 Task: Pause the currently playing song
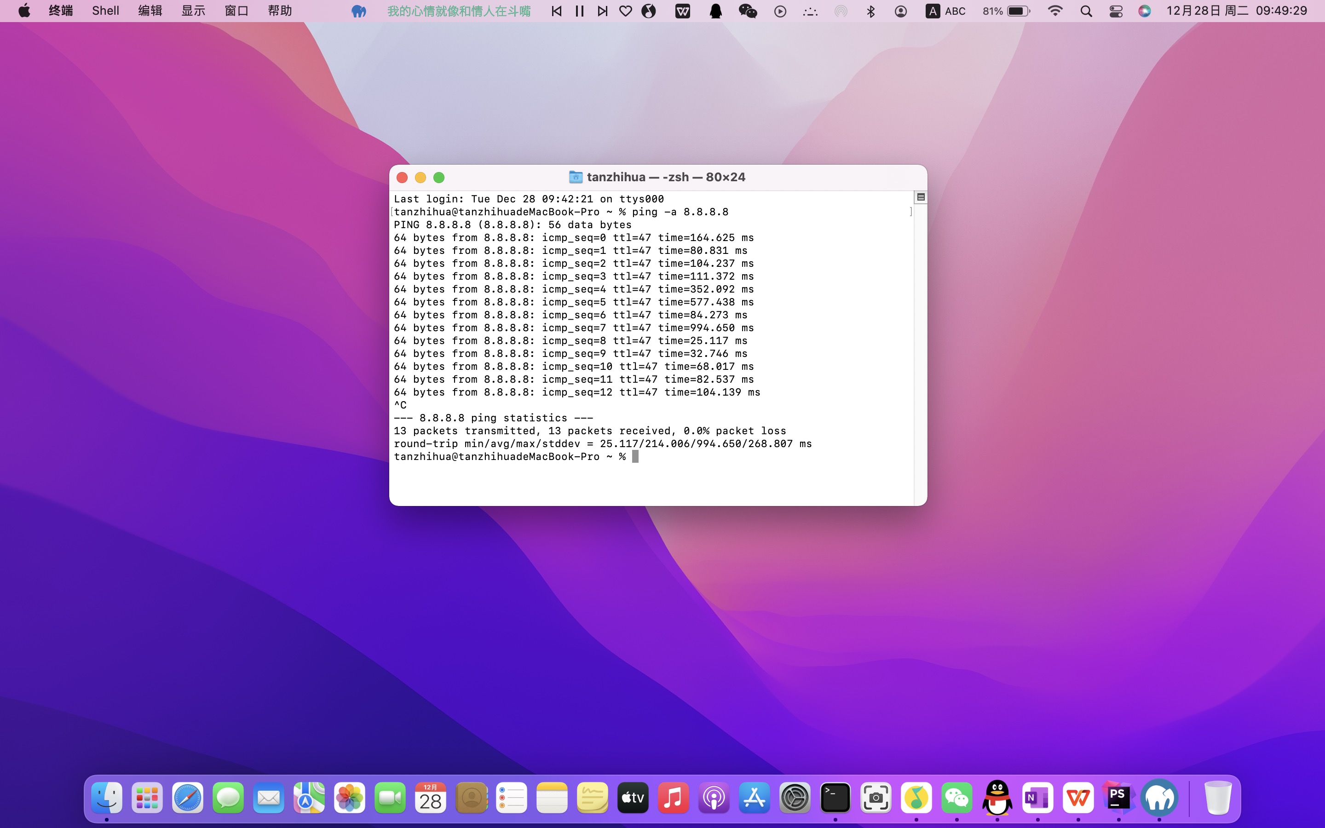[x=579, y=11]
